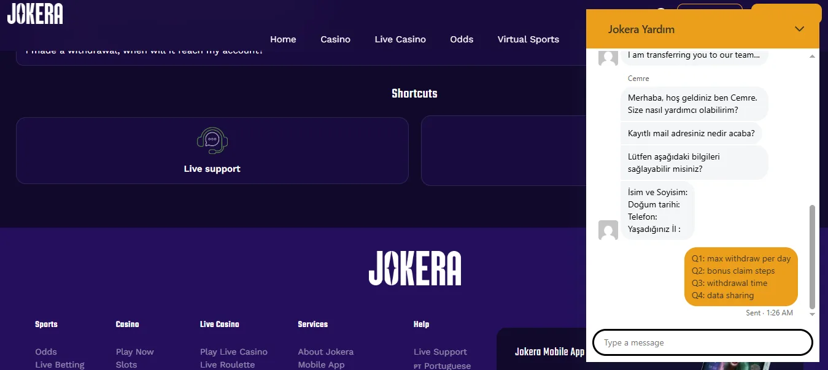Open the Live Betting footer link

(60, 364)
